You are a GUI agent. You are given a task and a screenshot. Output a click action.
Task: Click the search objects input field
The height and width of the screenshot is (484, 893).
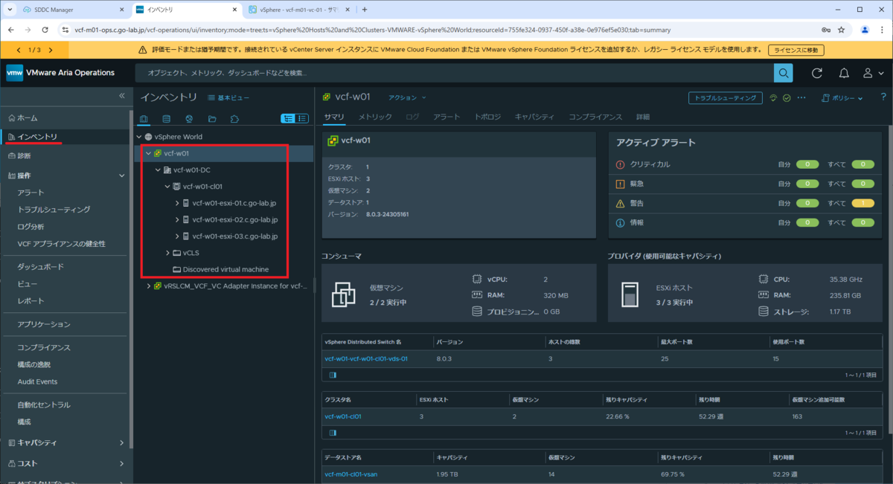(x=454, y=73)
